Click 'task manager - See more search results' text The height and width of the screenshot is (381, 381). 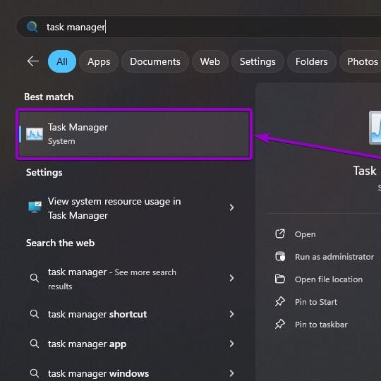111,279
